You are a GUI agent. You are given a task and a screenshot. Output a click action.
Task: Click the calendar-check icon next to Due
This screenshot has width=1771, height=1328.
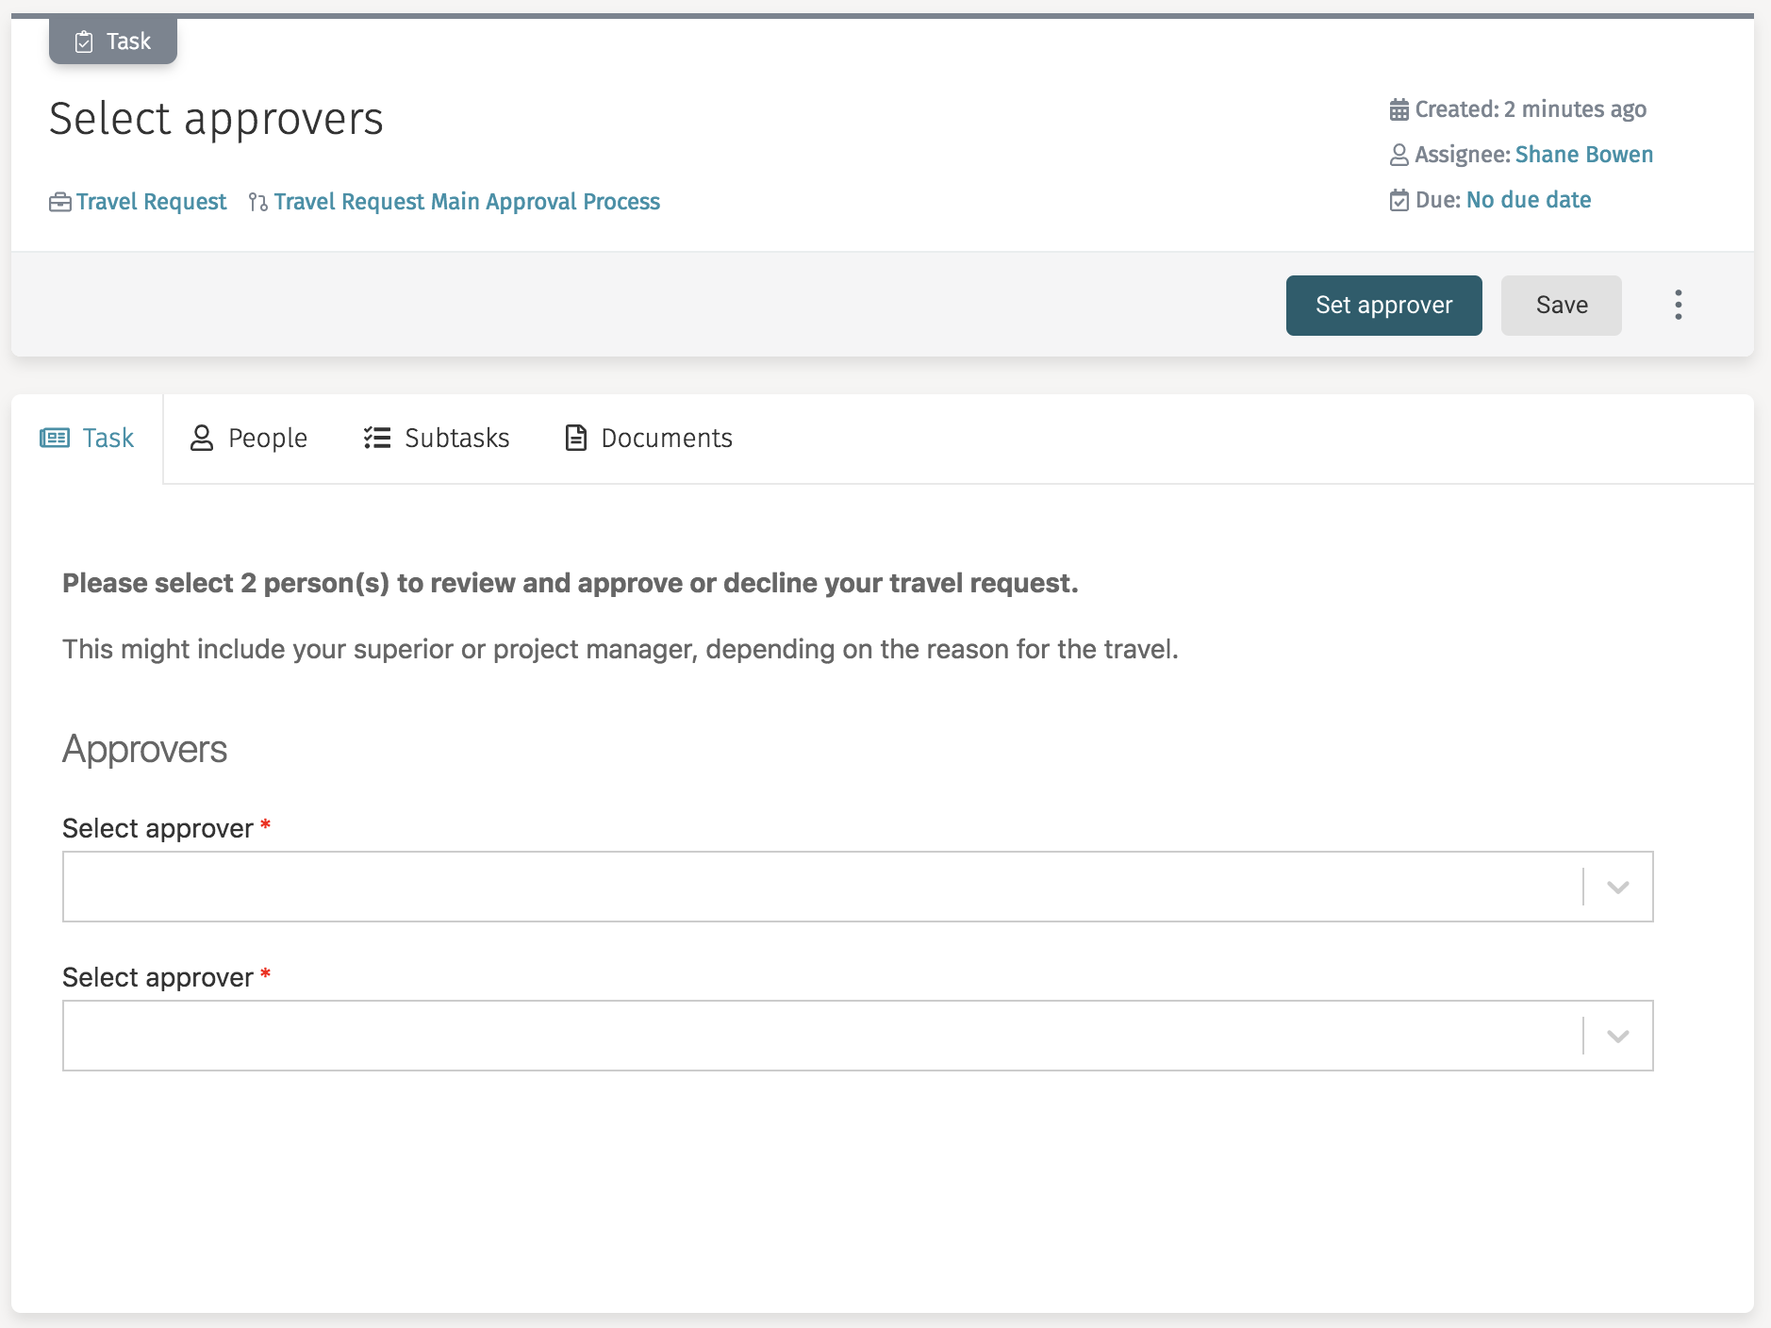click(x=1399, y=199)
